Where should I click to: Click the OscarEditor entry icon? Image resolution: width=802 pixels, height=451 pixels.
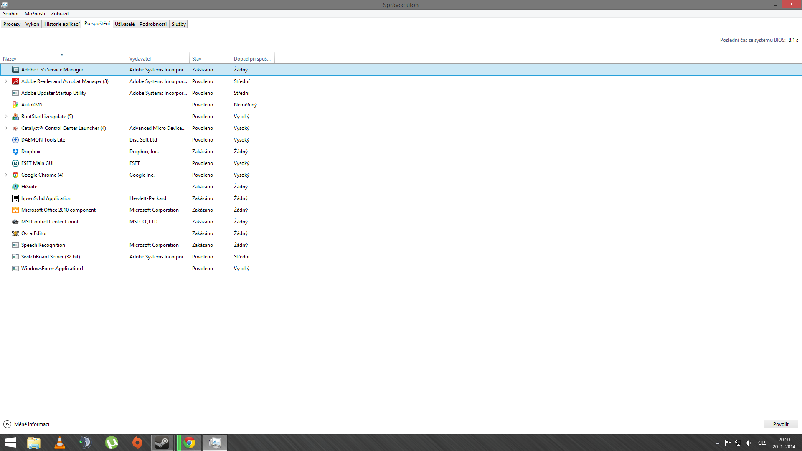click(x=15, y=233)
